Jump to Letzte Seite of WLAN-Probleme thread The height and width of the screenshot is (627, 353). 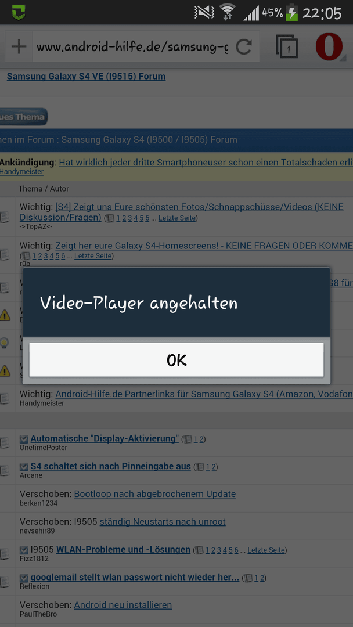pos(266,550)
